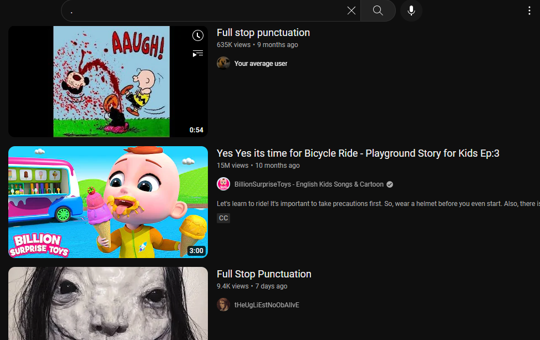Click the verified badge next to BillionSurpriseToys
The image size is (540, 340).
tap(390, 184)
